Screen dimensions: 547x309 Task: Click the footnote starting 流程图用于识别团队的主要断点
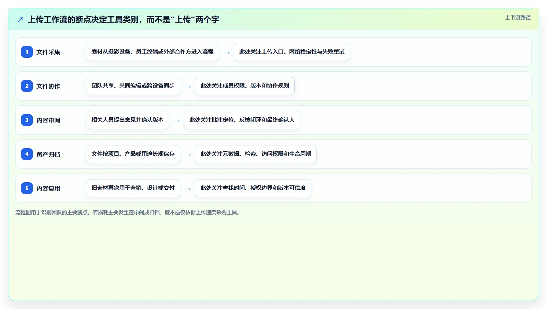coord(128,212)
